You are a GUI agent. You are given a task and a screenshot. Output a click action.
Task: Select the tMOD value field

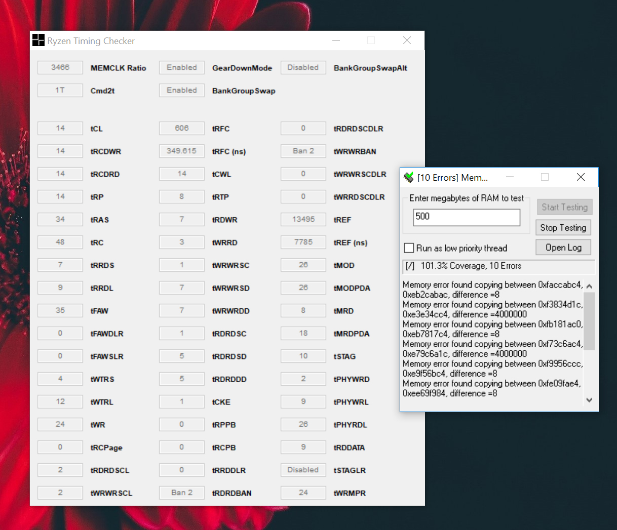coord(303,265)
